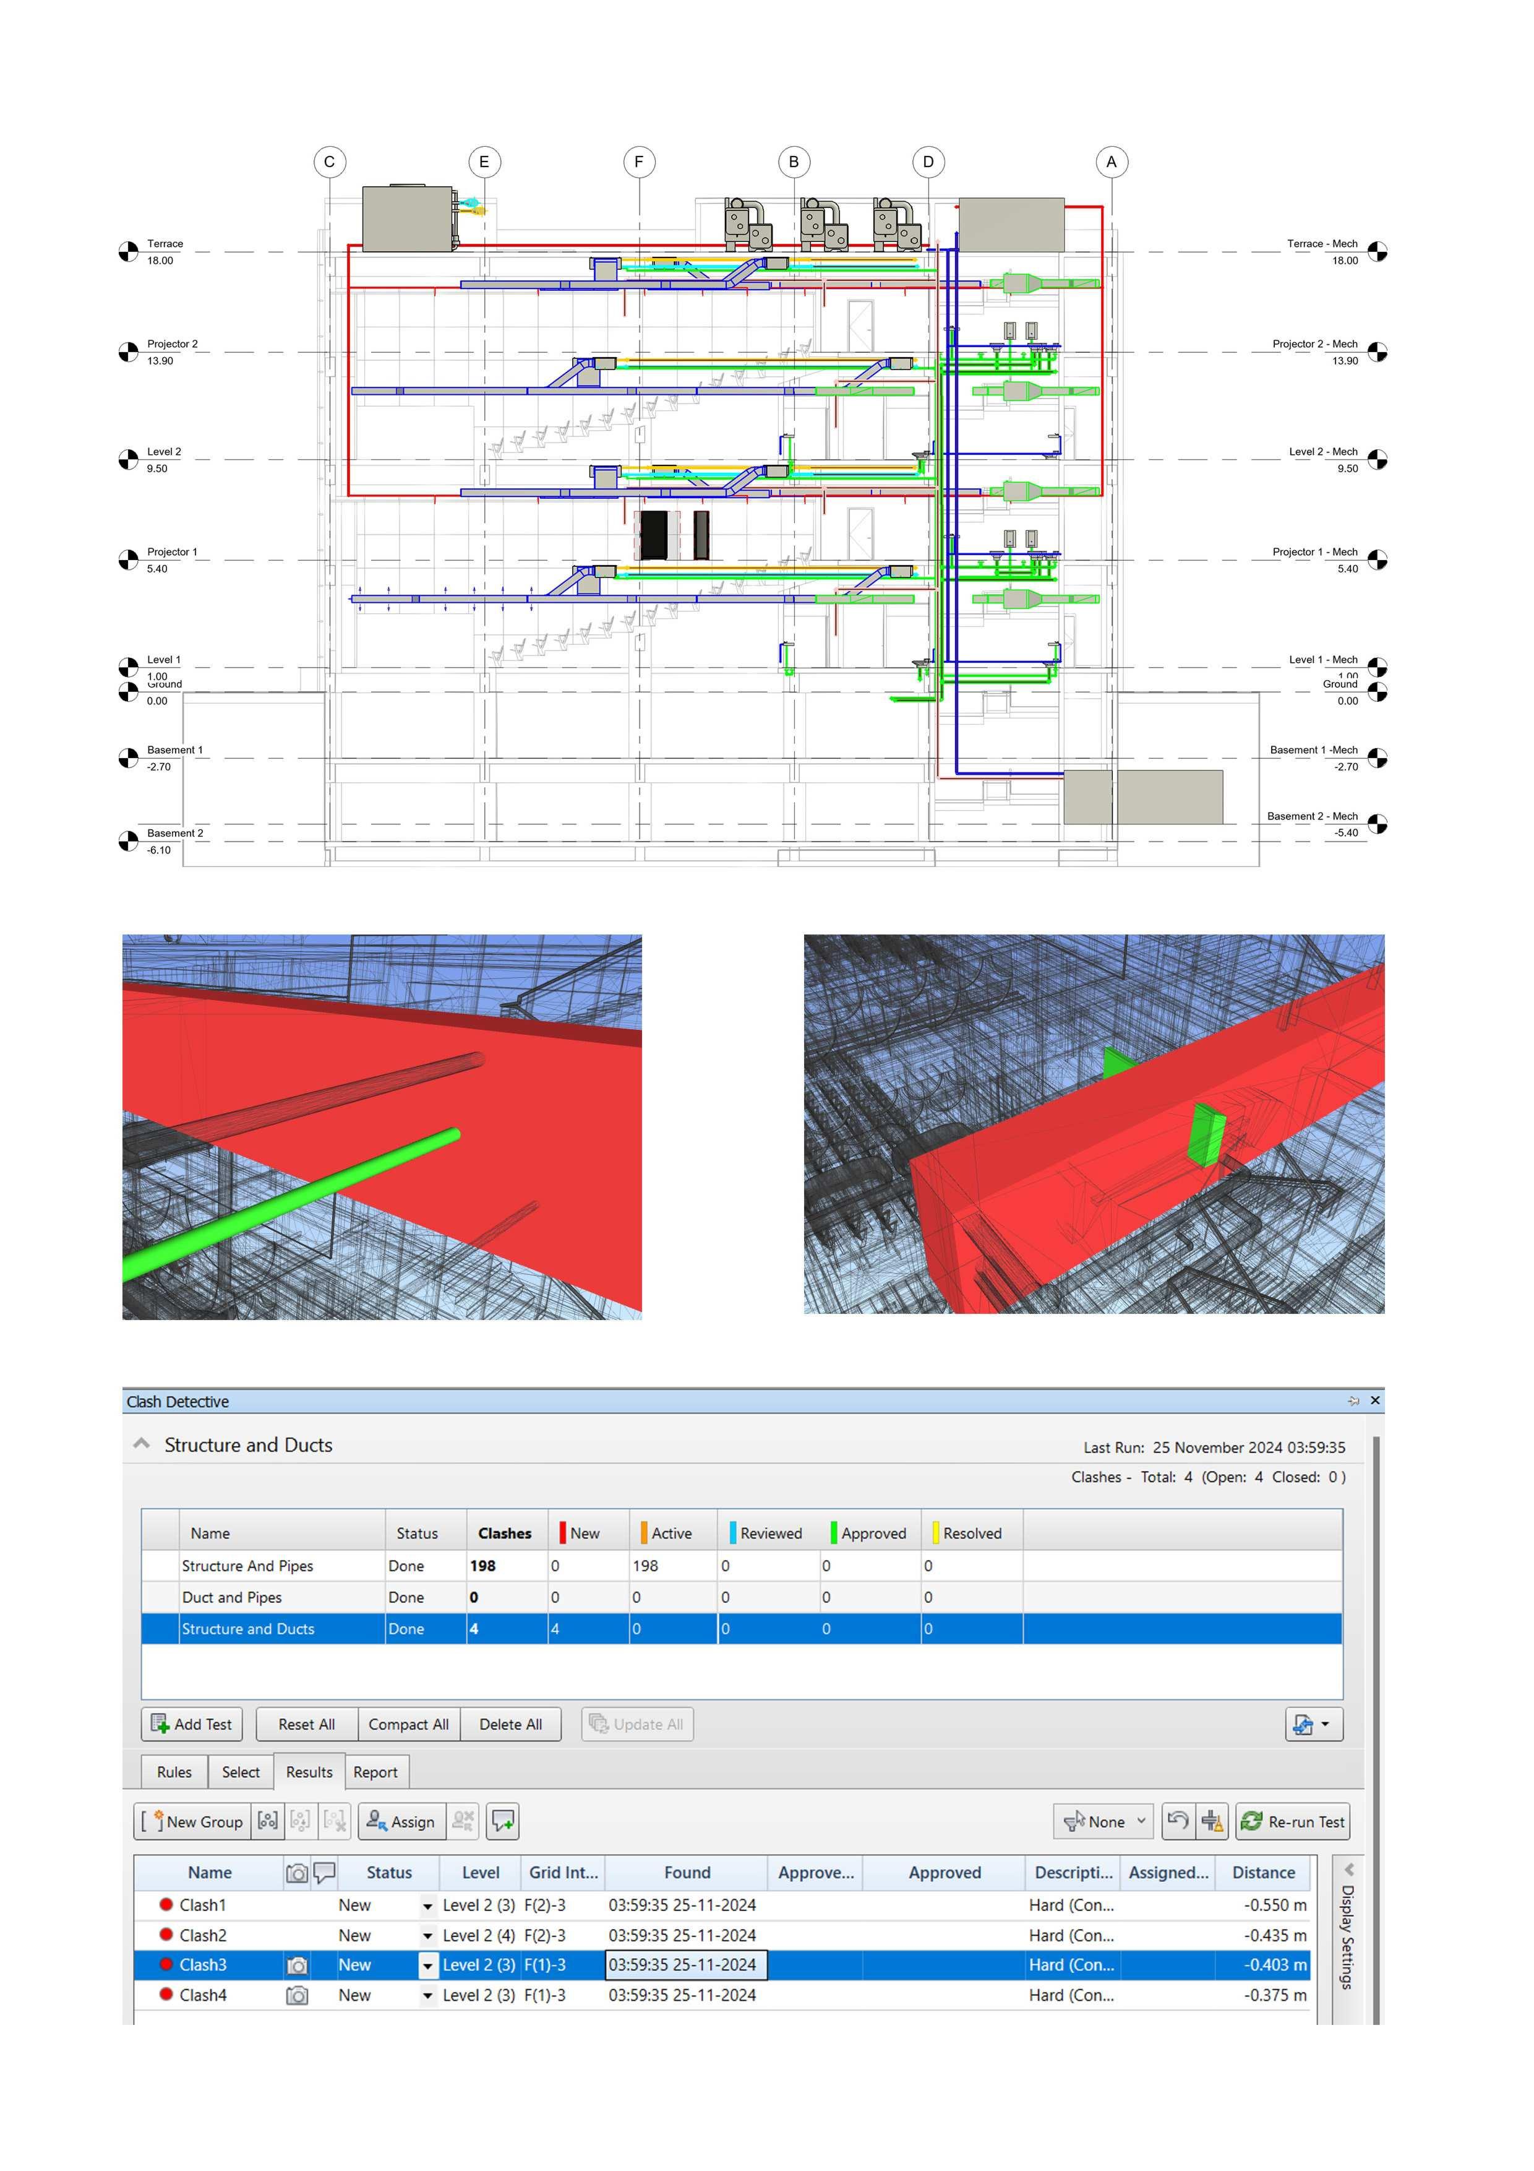Click the camera viewpoint icon on Clash4
This screenshot has height=2171, width=1534.
pyautogui.click(x=297, y=1995)
